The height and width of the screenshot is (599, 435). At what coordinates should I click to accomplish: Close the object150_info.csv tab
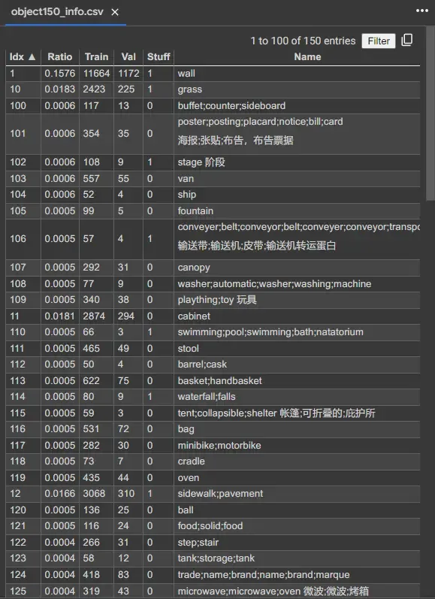[x=115, y=12]
